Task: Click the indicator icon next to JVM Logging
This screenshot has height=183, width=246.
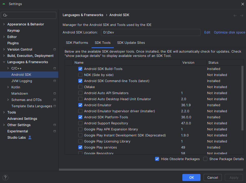Action: 54,81
